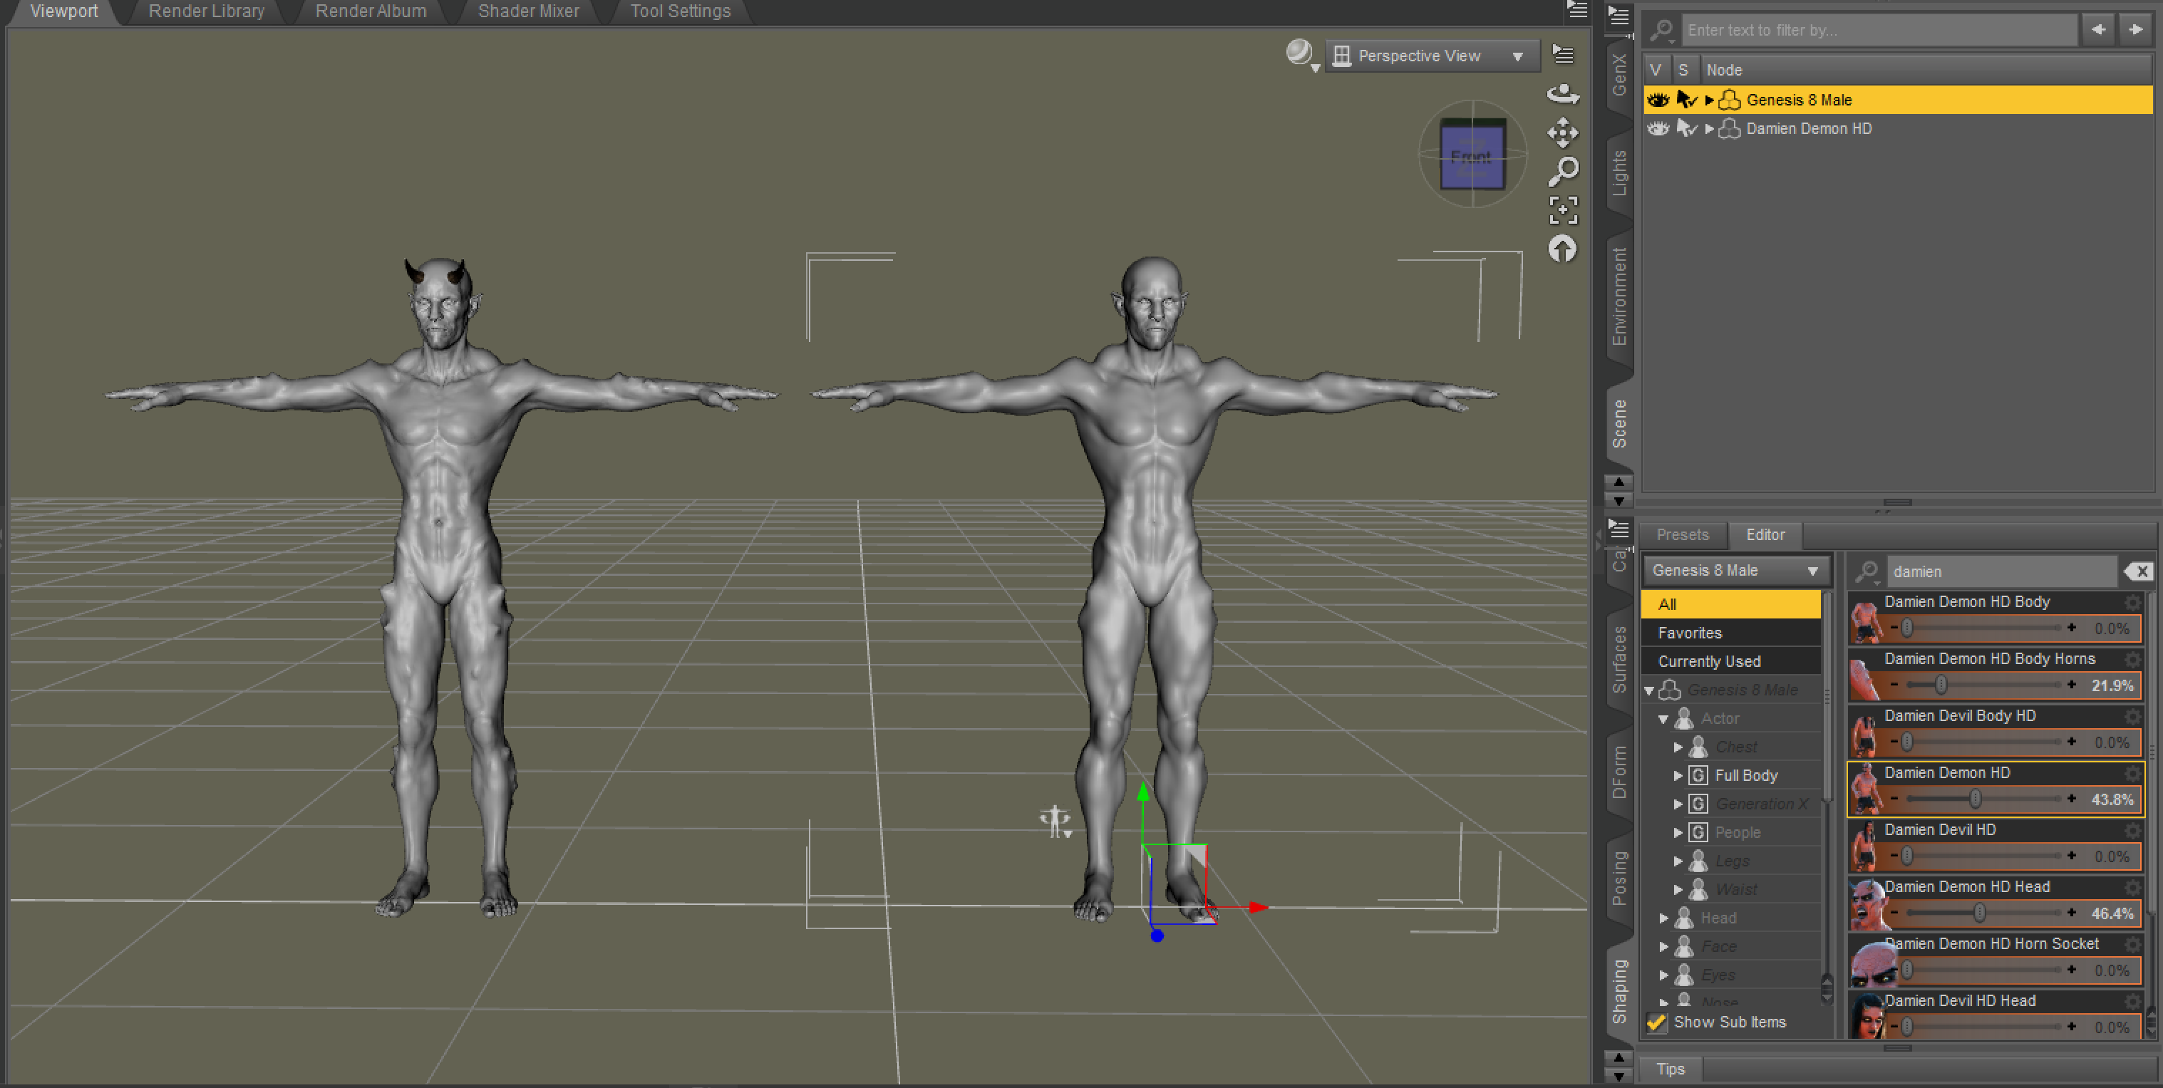Expand the Full Body tree group
2163x1088 pixels.
[x=1678, y=775]
